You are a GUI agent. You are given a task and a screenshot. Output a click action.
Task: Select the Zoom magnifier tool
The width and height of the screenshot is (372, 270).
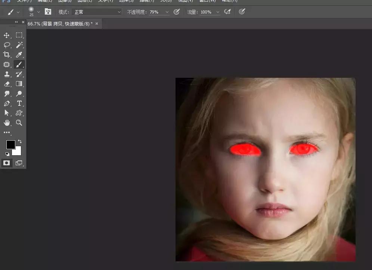(x=19, y=123)
